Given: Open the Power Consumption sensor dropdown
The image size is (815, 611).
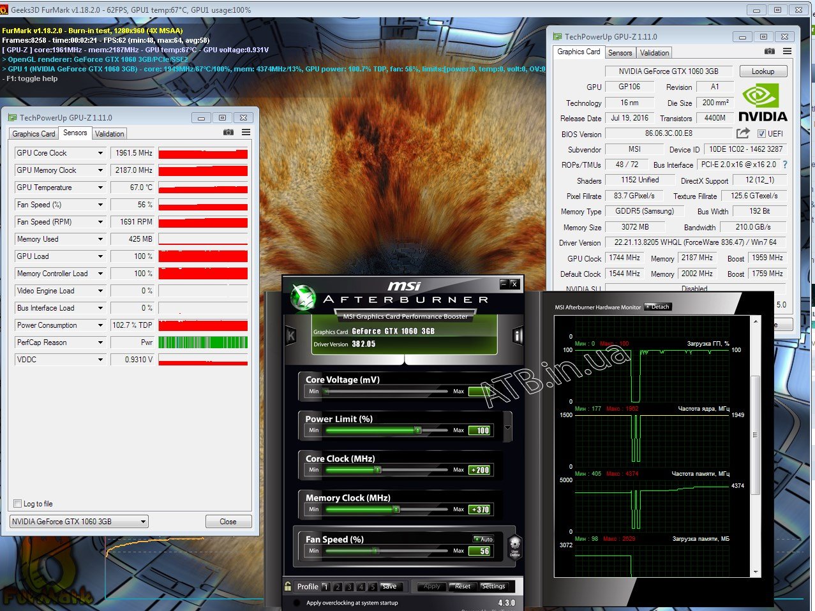Looking at the screenshot, I should pyautogui.click(x=100, y=325).
